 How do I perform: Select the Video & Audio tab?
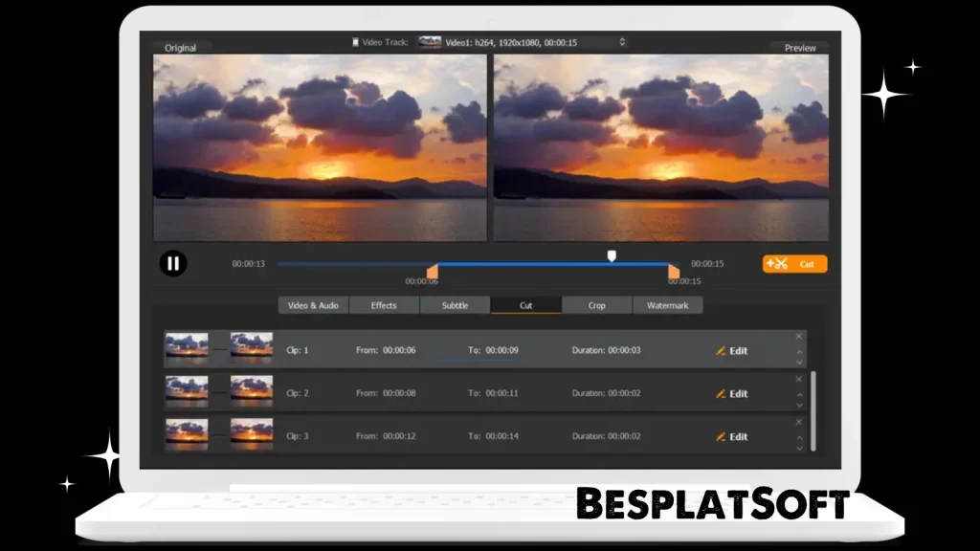312,305
